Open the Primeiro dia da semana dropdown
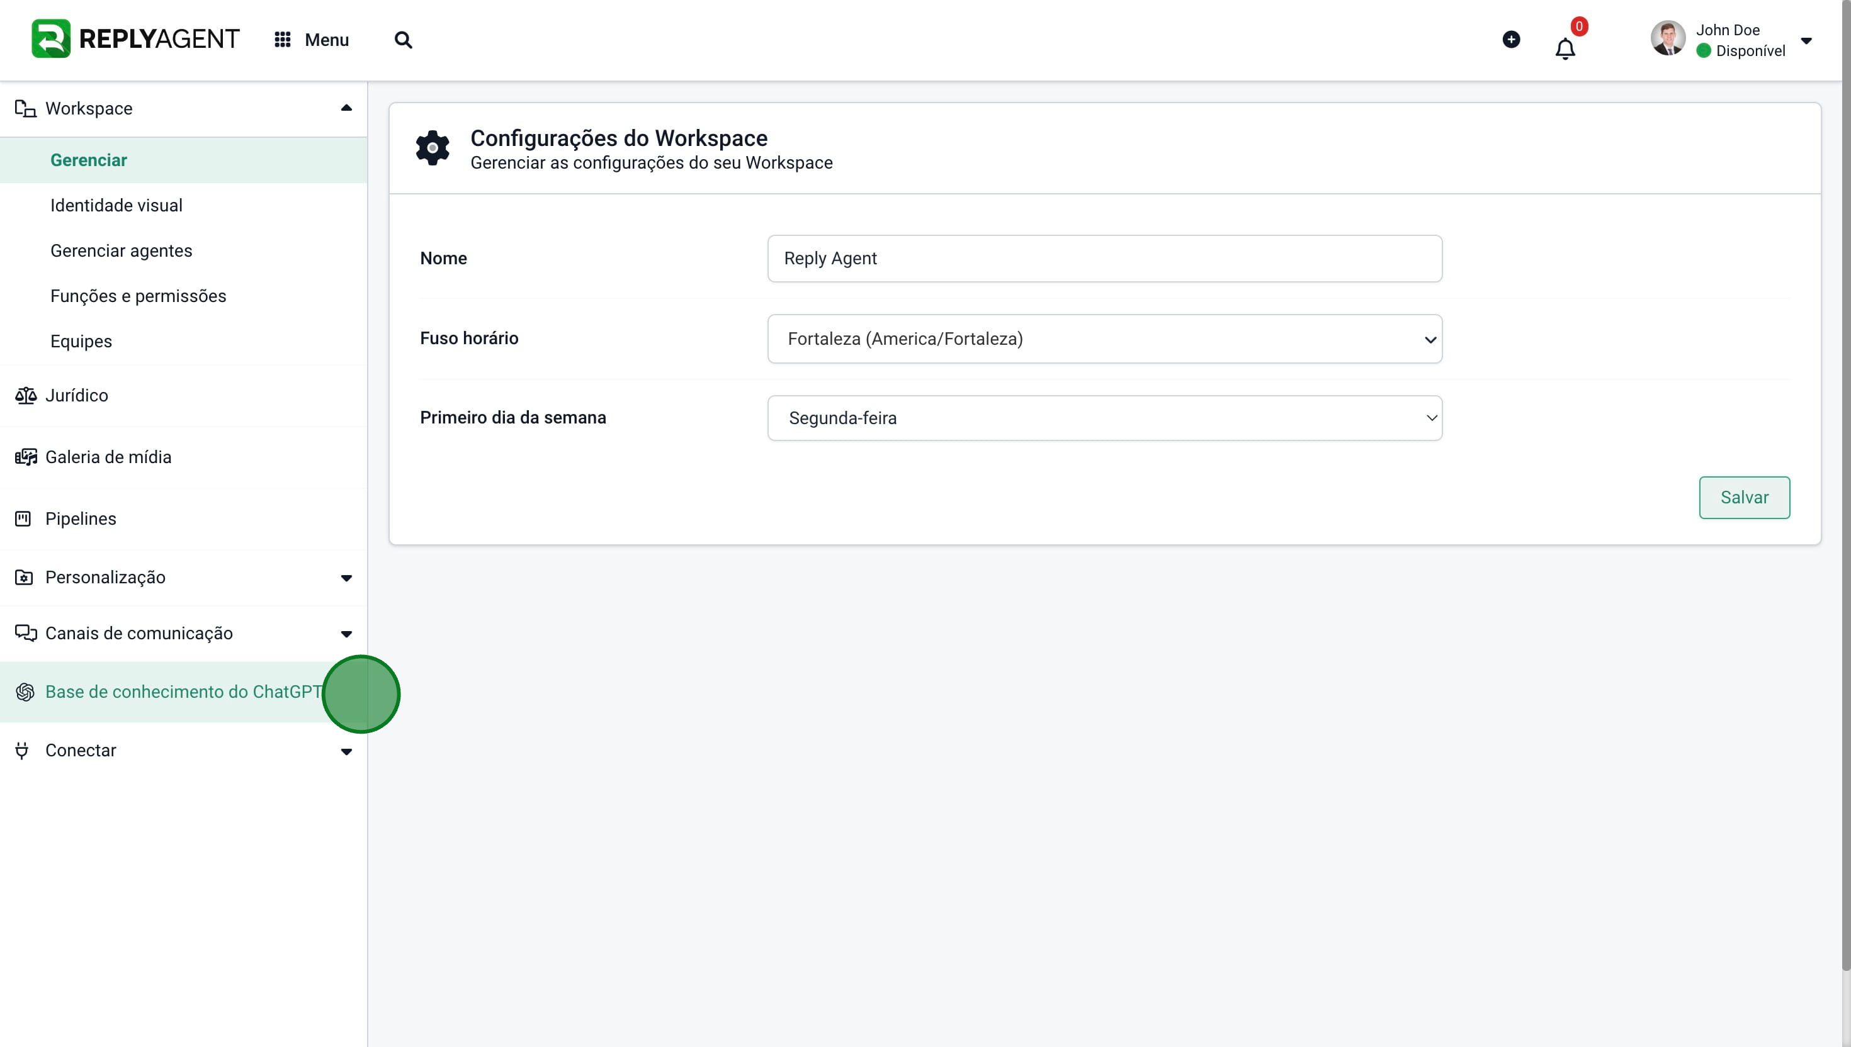The width and height of the screenshot is (1851, 1047). [x=1104, y=418]
